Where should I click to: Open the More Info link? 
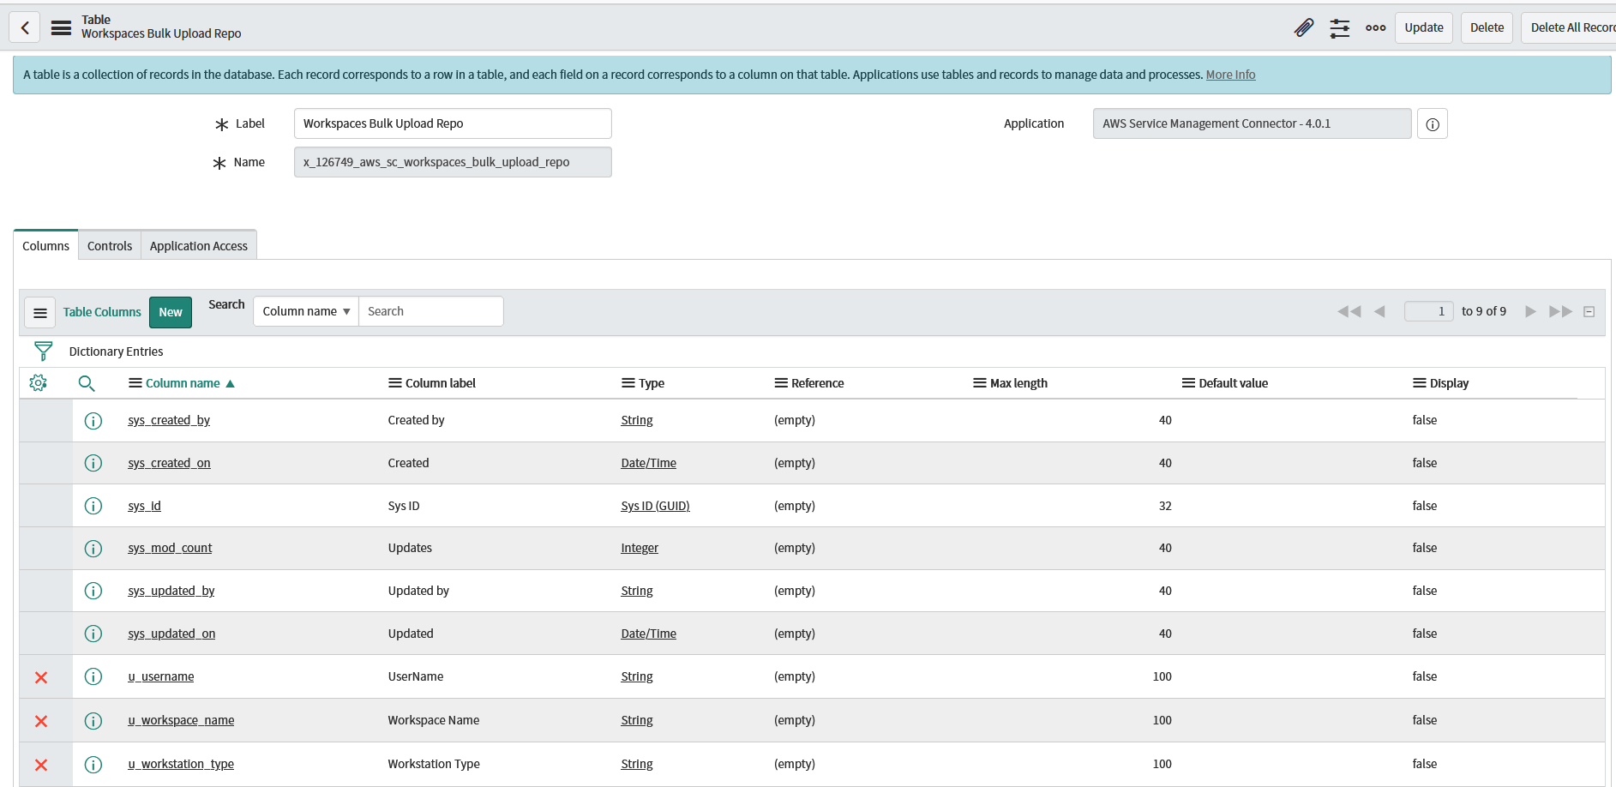1230,75
